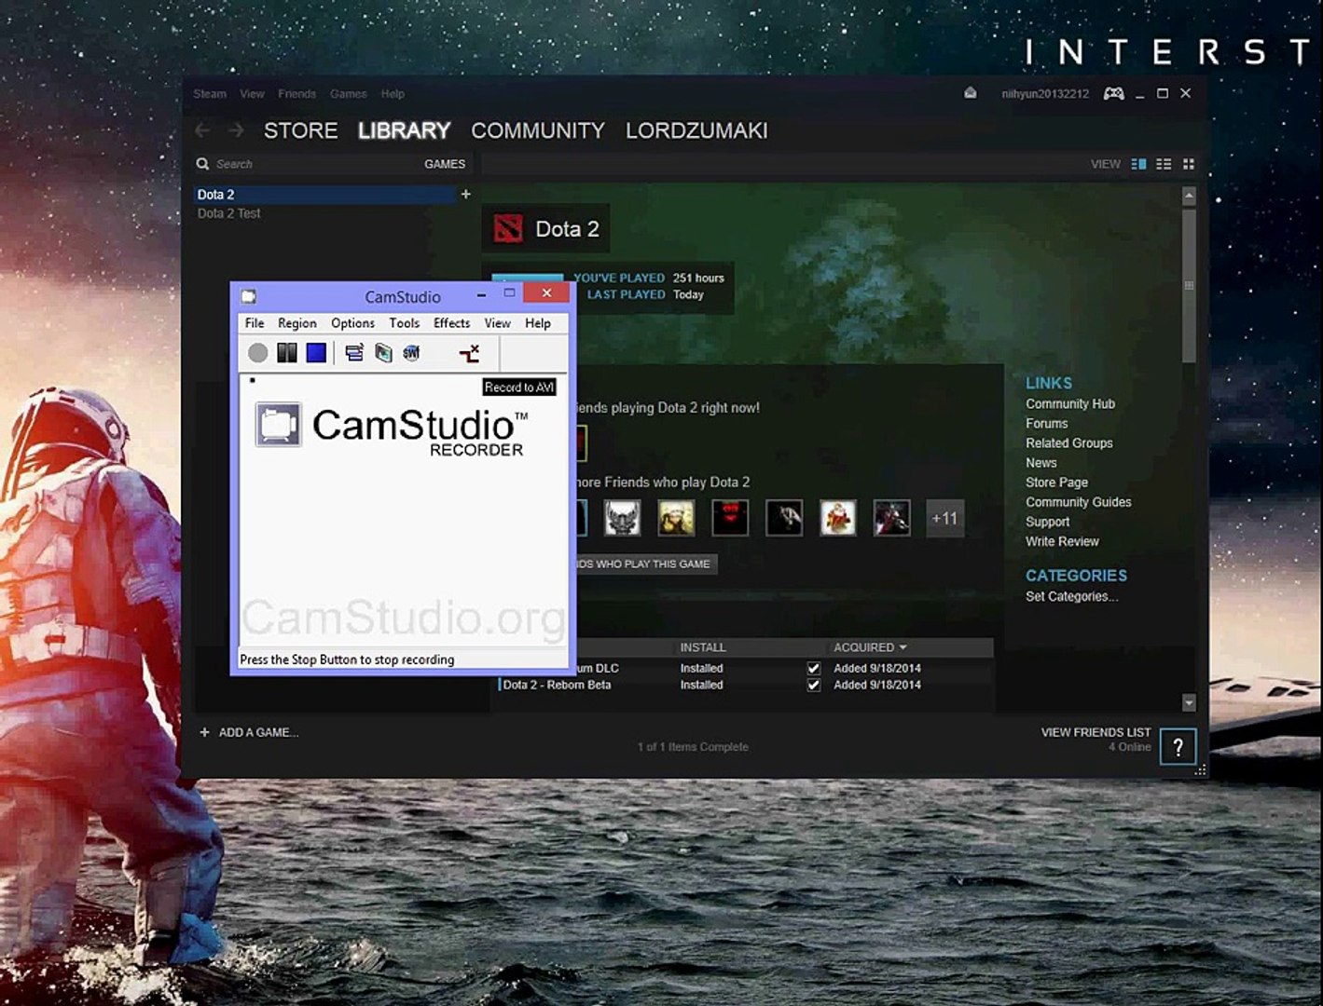
Task: Open the Friends menu in Steam
Action: pyautogui.click(x=296, y=94)
